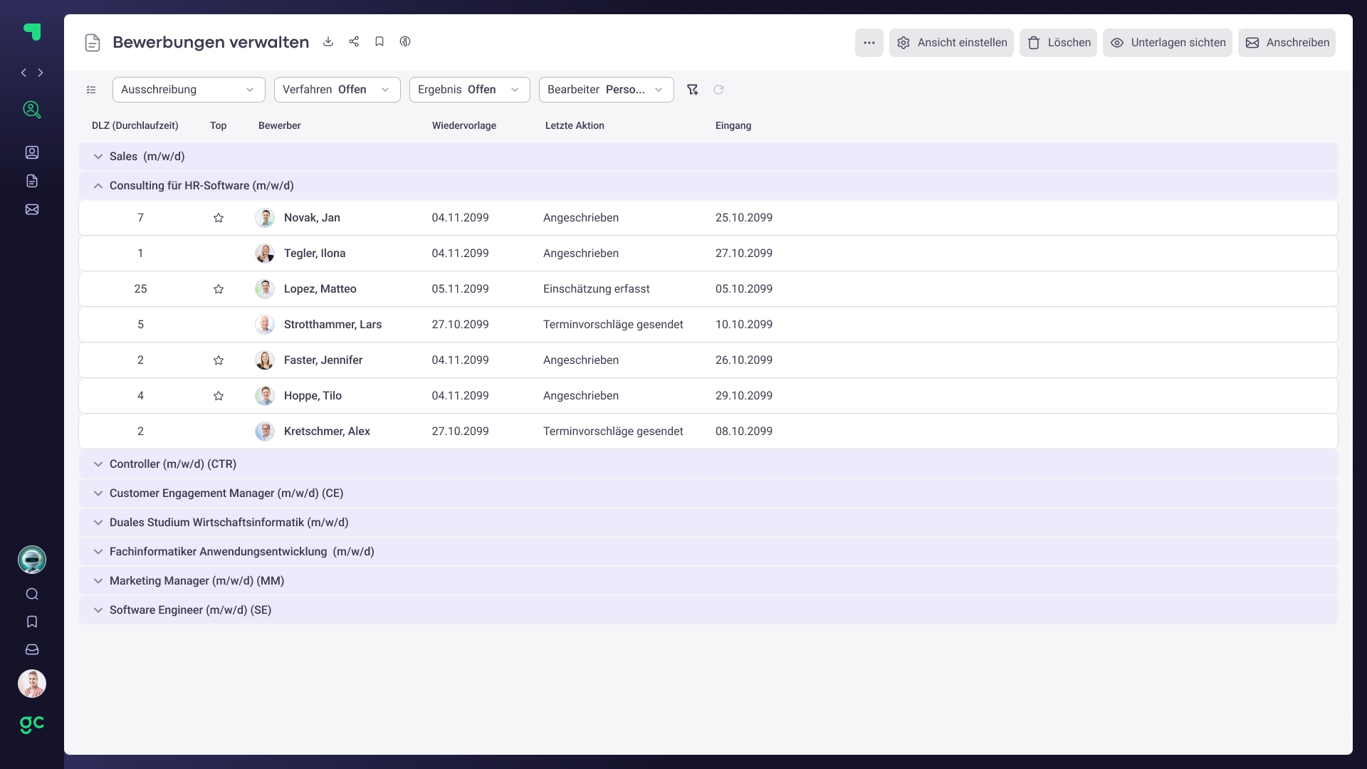Click the Anschreiben button
The image size is (1367, 769).
[x=1286, y=43]
